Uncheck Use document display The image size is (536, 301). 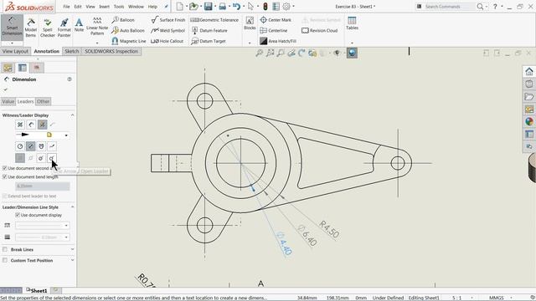point(18,215)
